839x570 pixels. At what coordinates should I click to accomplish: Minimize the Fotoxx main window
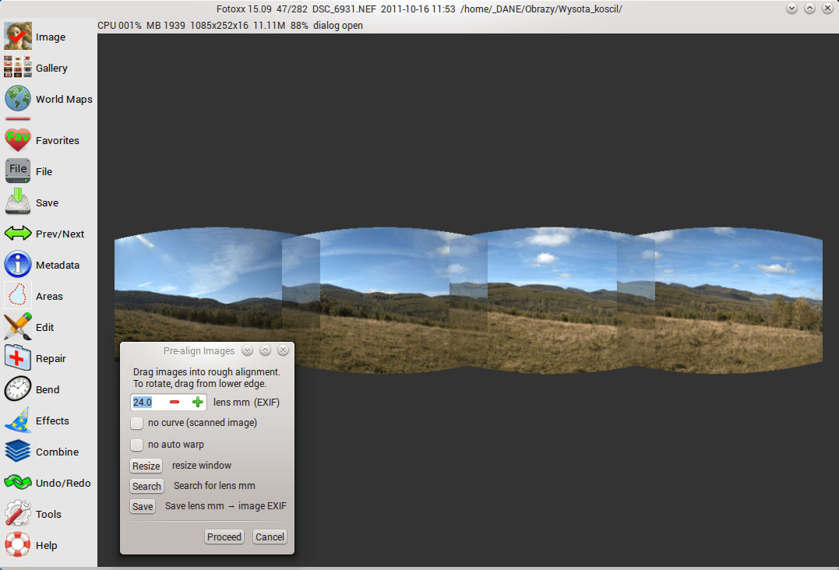(792, 9)
